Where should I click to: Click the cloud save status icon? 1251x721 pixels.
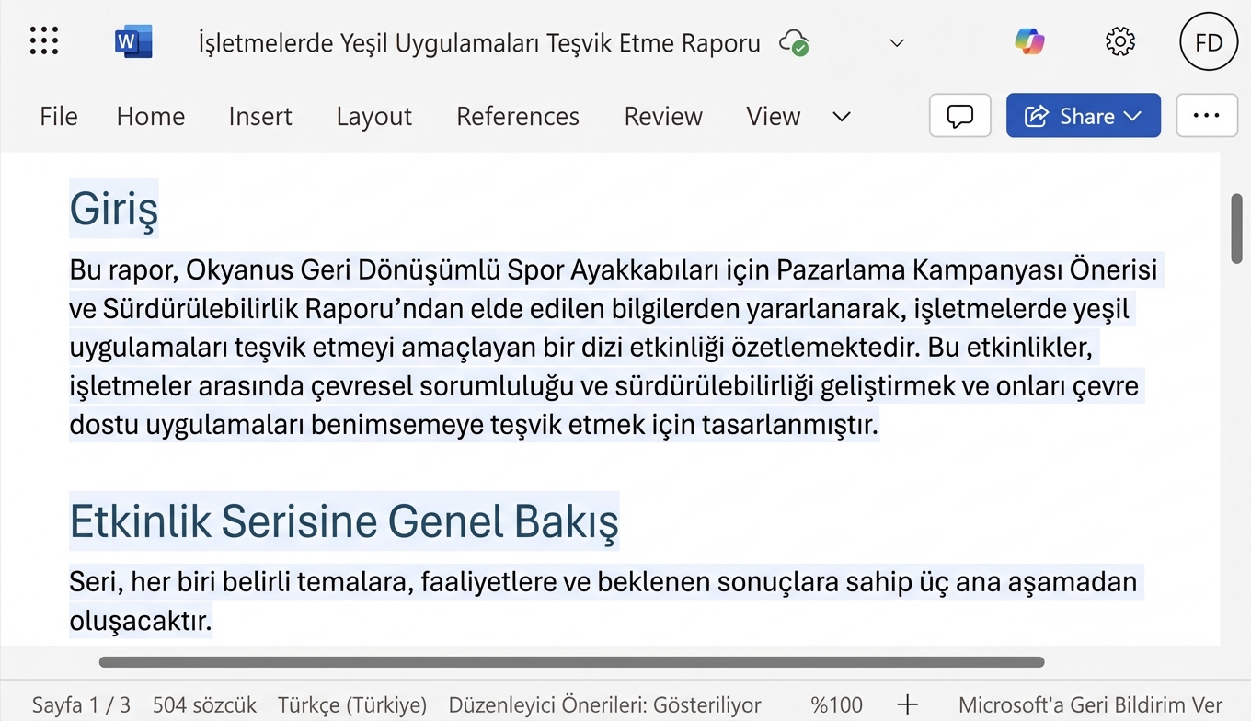795,42
